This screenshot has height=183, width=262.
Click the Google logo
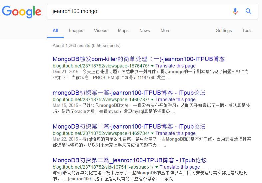click(22, 12)
